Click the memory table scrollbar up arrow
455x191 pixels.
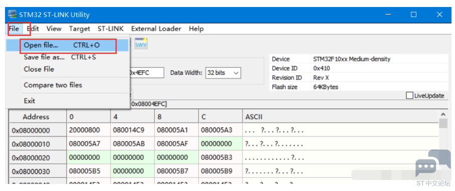click(442, 114)
